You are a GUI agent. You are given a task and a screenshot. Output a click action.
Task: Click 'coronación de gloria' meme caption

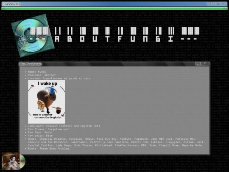(x=47, y=117)
